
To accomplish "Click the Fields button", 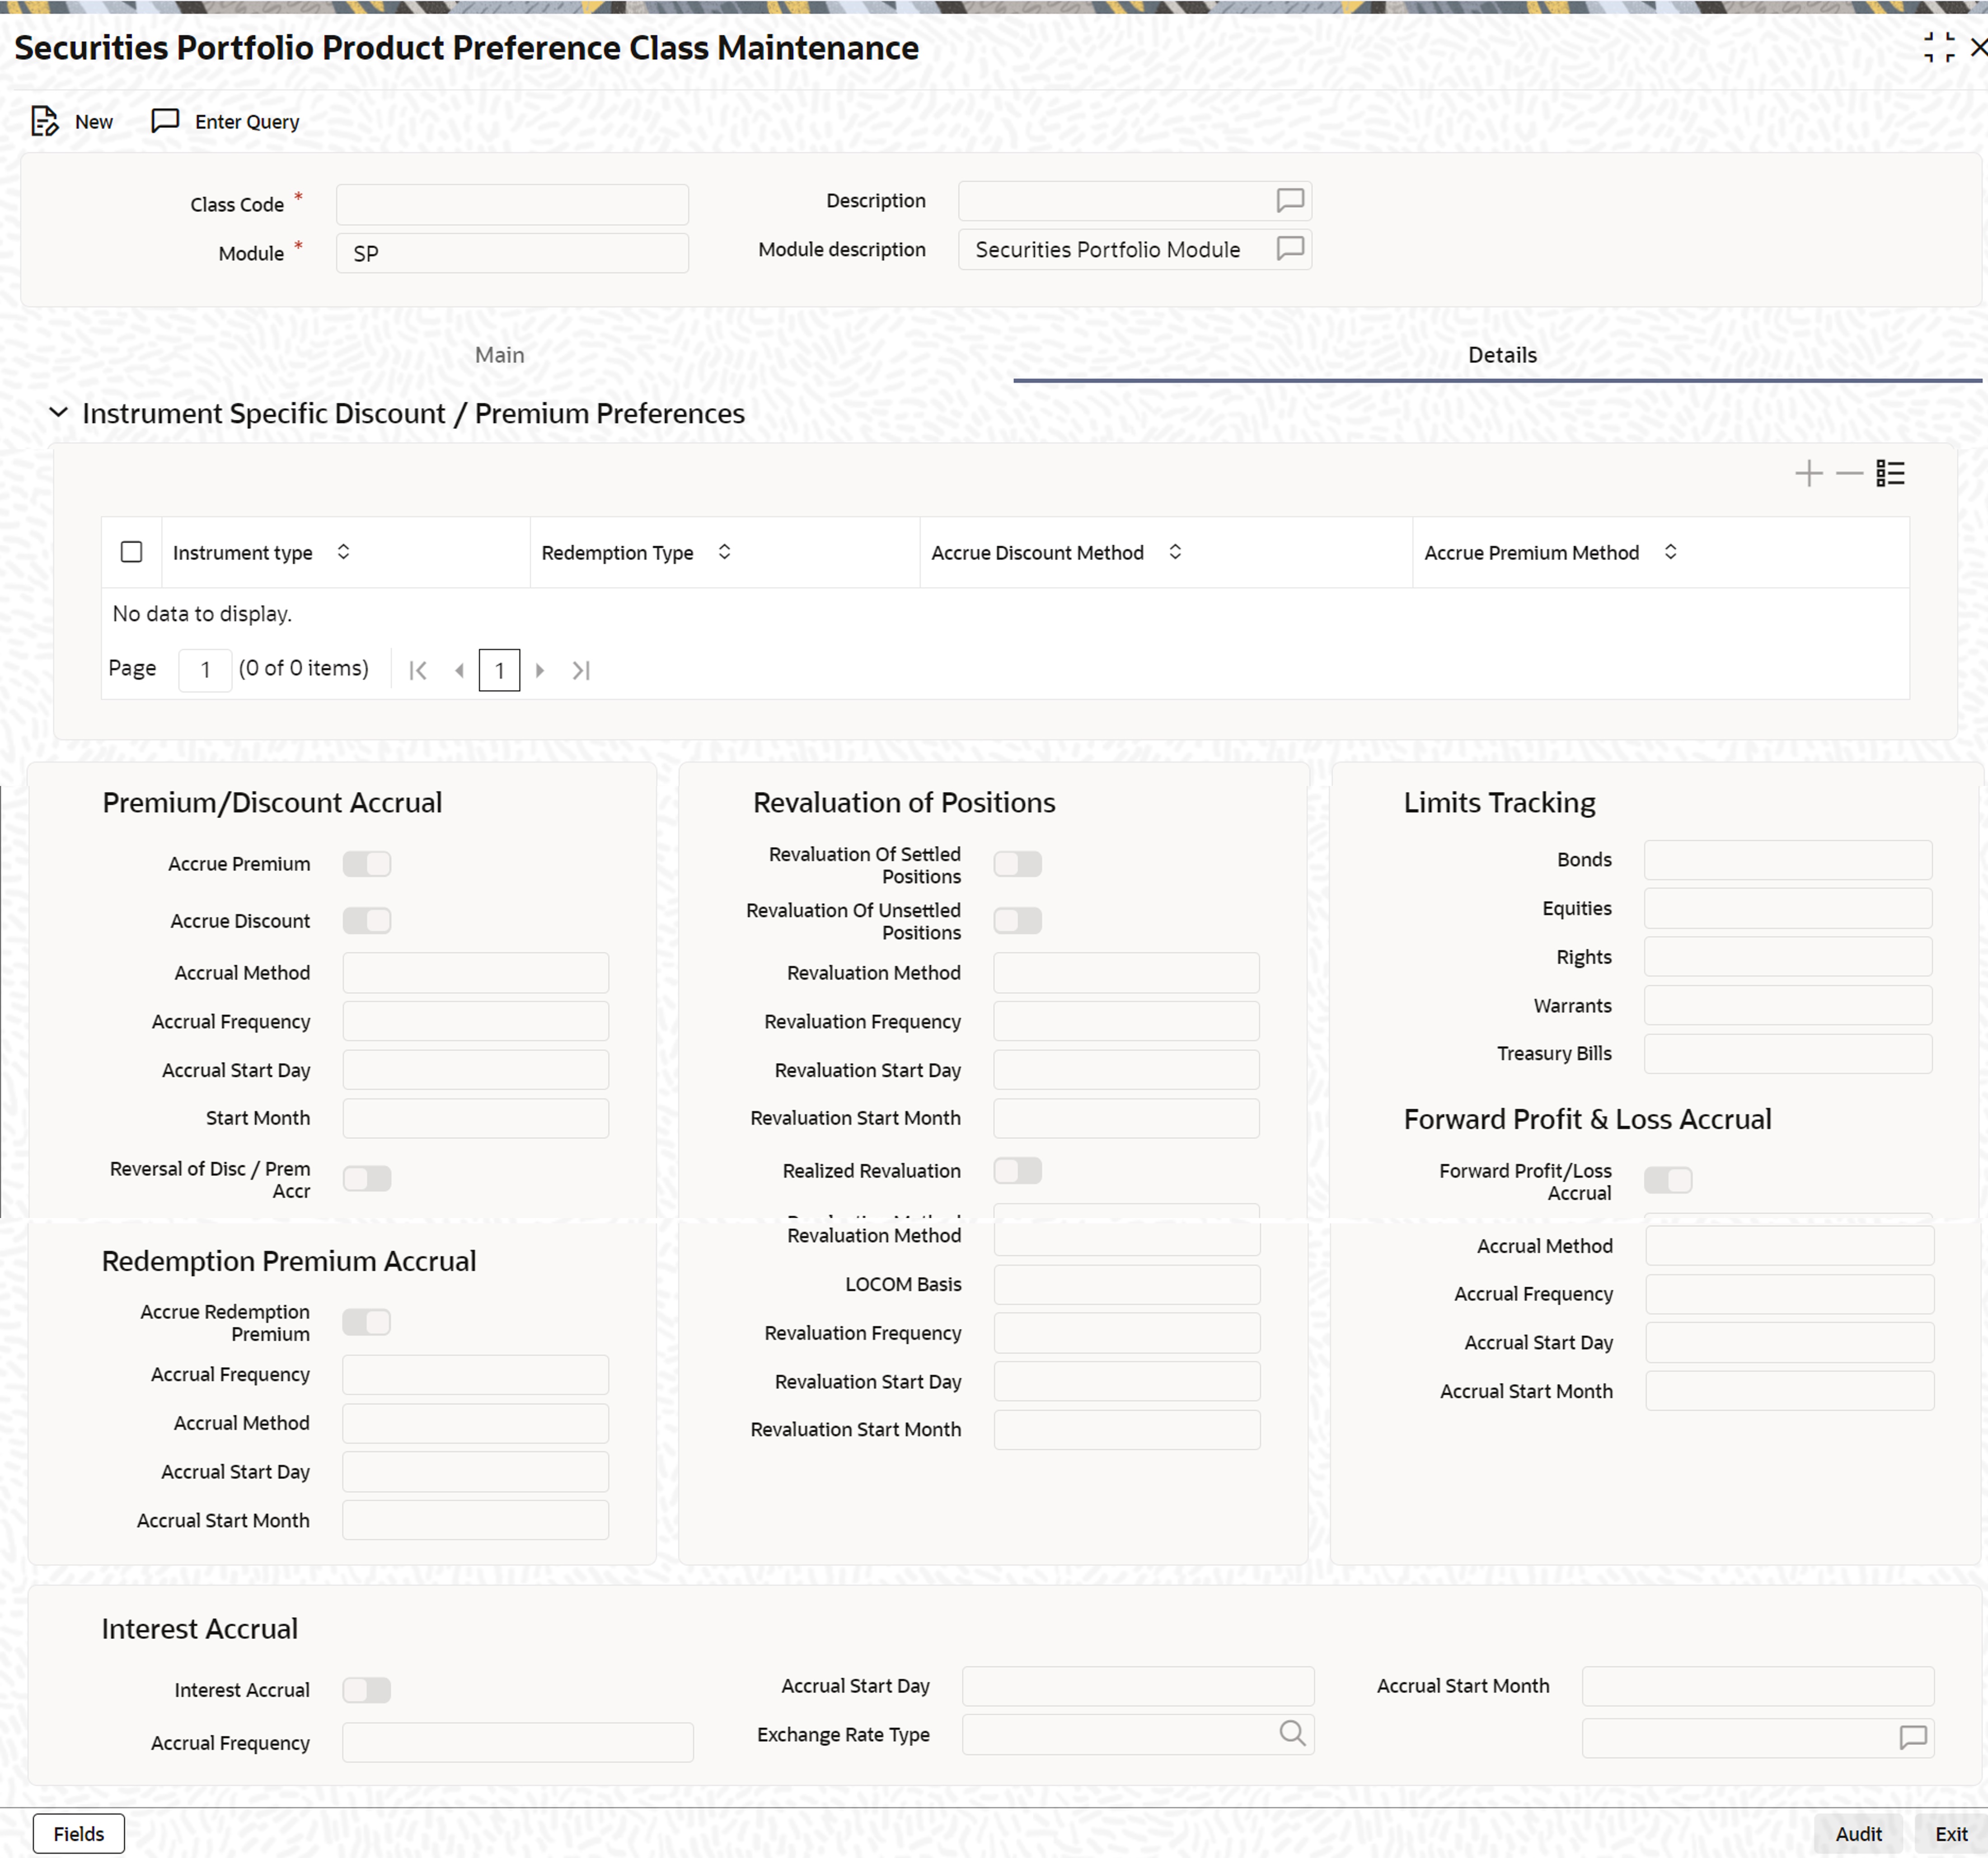I will tap(79, 1833).
